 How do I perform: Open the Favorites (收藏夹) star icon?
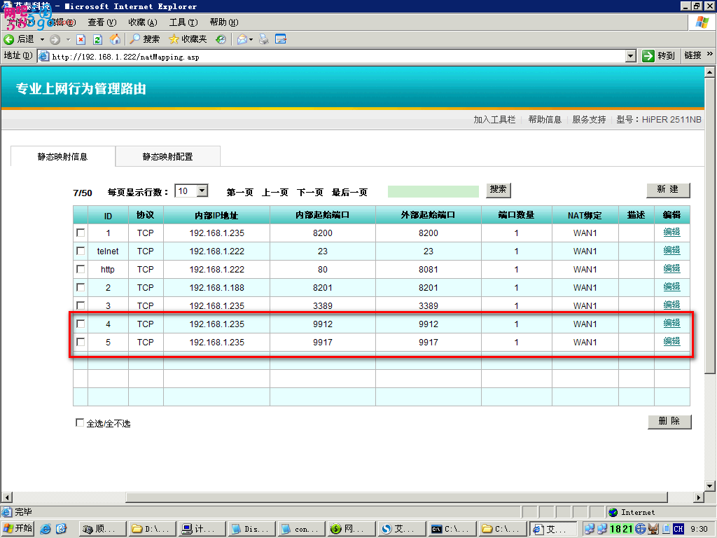[x=174, y=39]
